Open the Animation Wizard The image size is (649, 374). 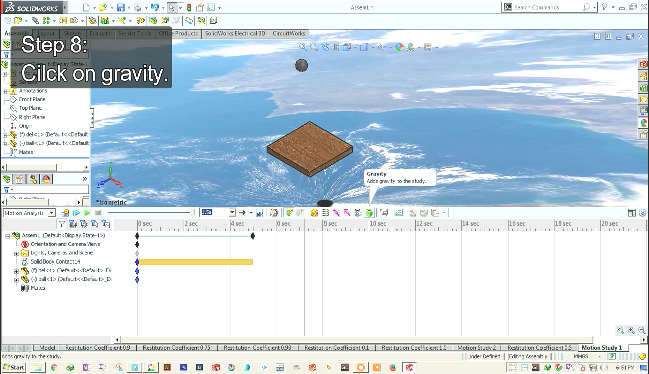coord(274,213)
